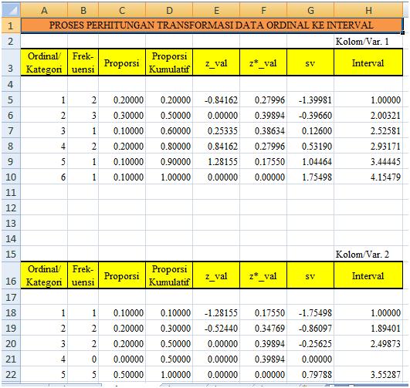Select cell with value -1.28155

point(216,312)
